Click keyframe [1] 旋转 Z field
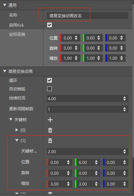The image size is (134, 196). 116,173
